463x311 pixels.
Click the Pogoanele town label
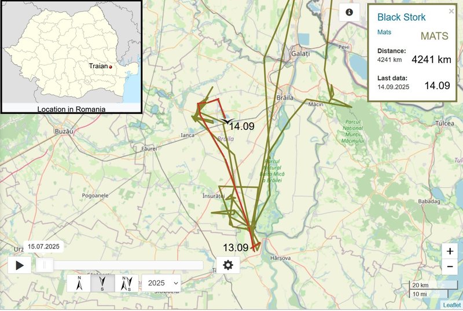pos(95,196)
